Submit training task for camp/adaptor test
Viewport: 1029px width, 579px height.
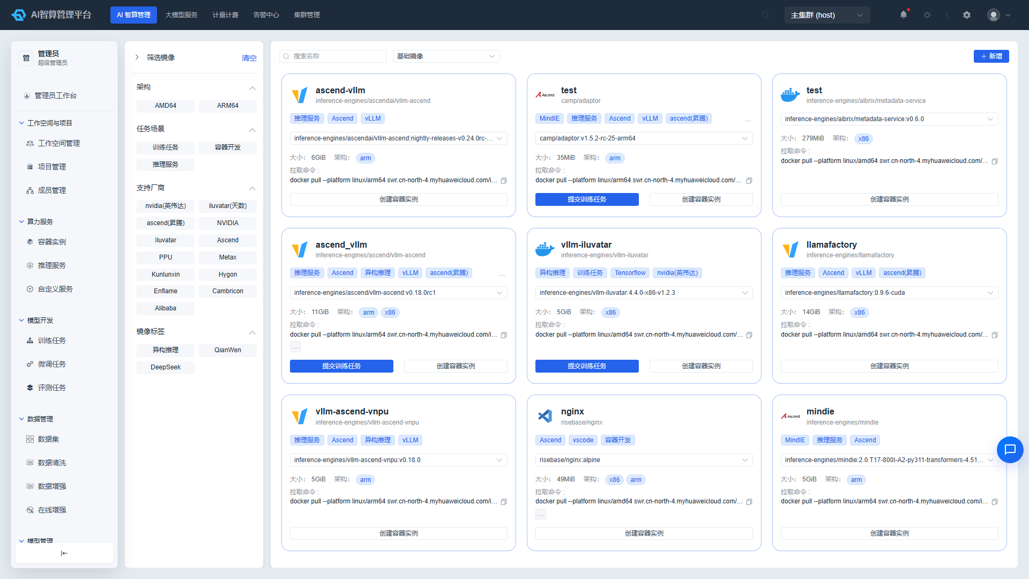[x=587, y=199]
